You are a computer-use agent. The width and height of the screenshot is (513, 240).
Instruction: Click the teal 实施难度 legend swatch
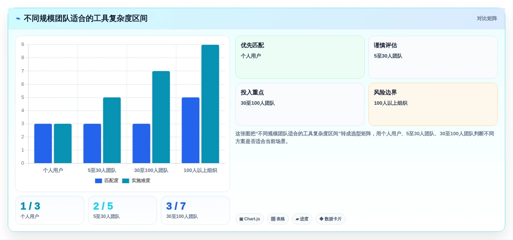(x=126, y=181)
